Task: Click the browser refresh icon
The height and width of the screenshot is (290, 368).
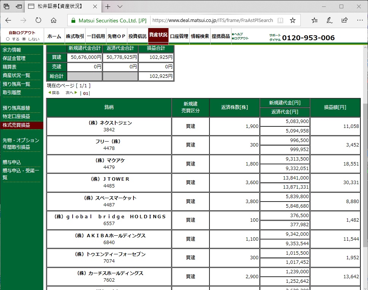Action: (38, 20)
